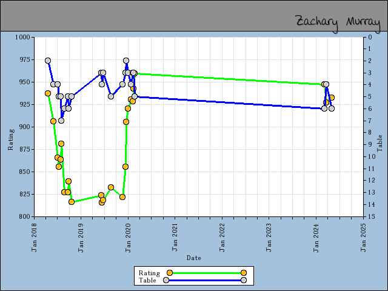Viewport: 388px width, 291px height.
Task: Click the blue line sample in legend
Action: tap(206, 280)
